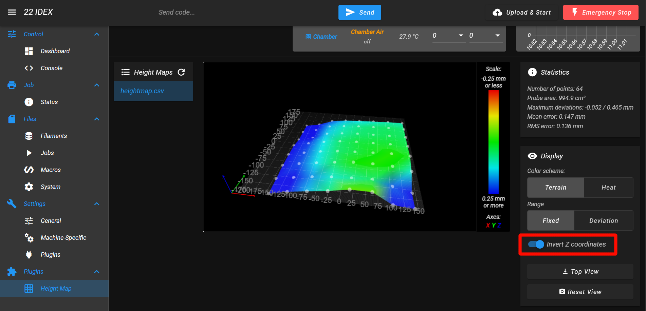Click the Files SD card icon
This screenshot has width=646, height=311.
pyautogui.click(x=12, y=119)
